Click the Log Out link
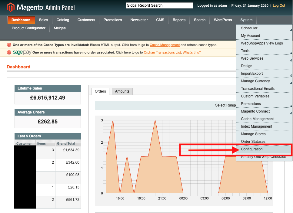The width and height of the screenshot is (293, 213). click(279, 5)
